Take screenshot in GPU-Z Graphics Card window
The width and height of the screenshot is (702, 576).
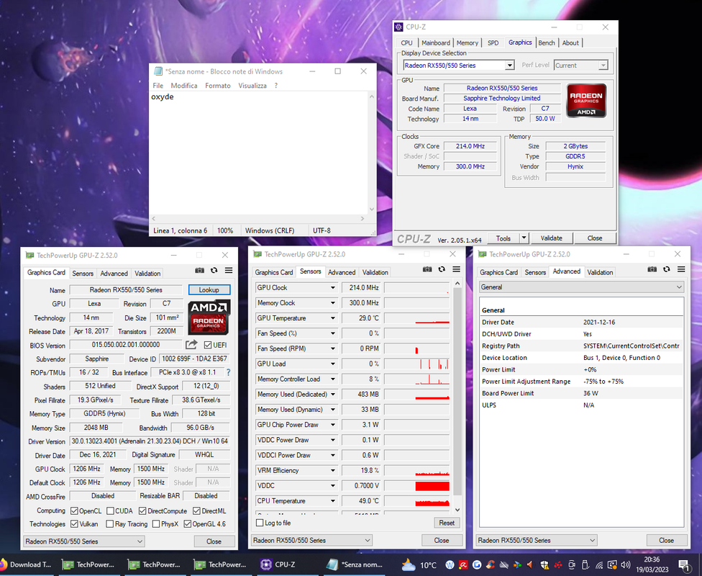click(200, 270)
